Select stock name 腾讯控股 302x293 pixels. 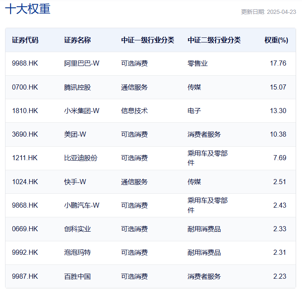tap(77, 87)
